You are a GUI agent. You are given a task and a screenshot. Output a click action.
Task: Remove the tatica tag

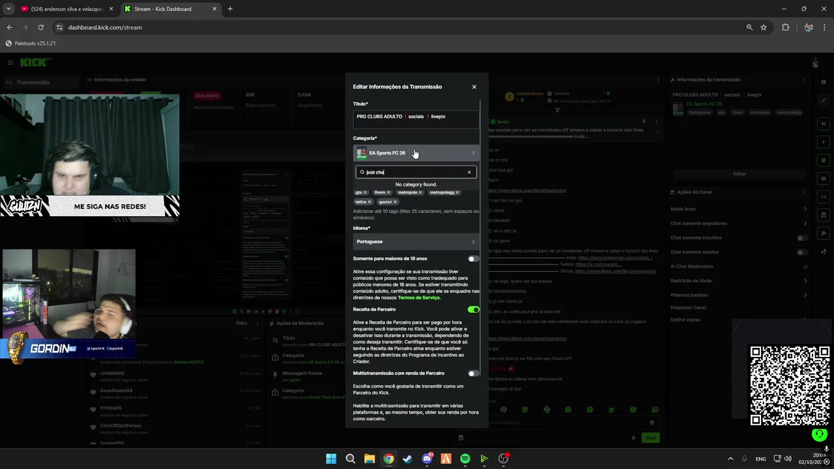click(x=369, y=202)
